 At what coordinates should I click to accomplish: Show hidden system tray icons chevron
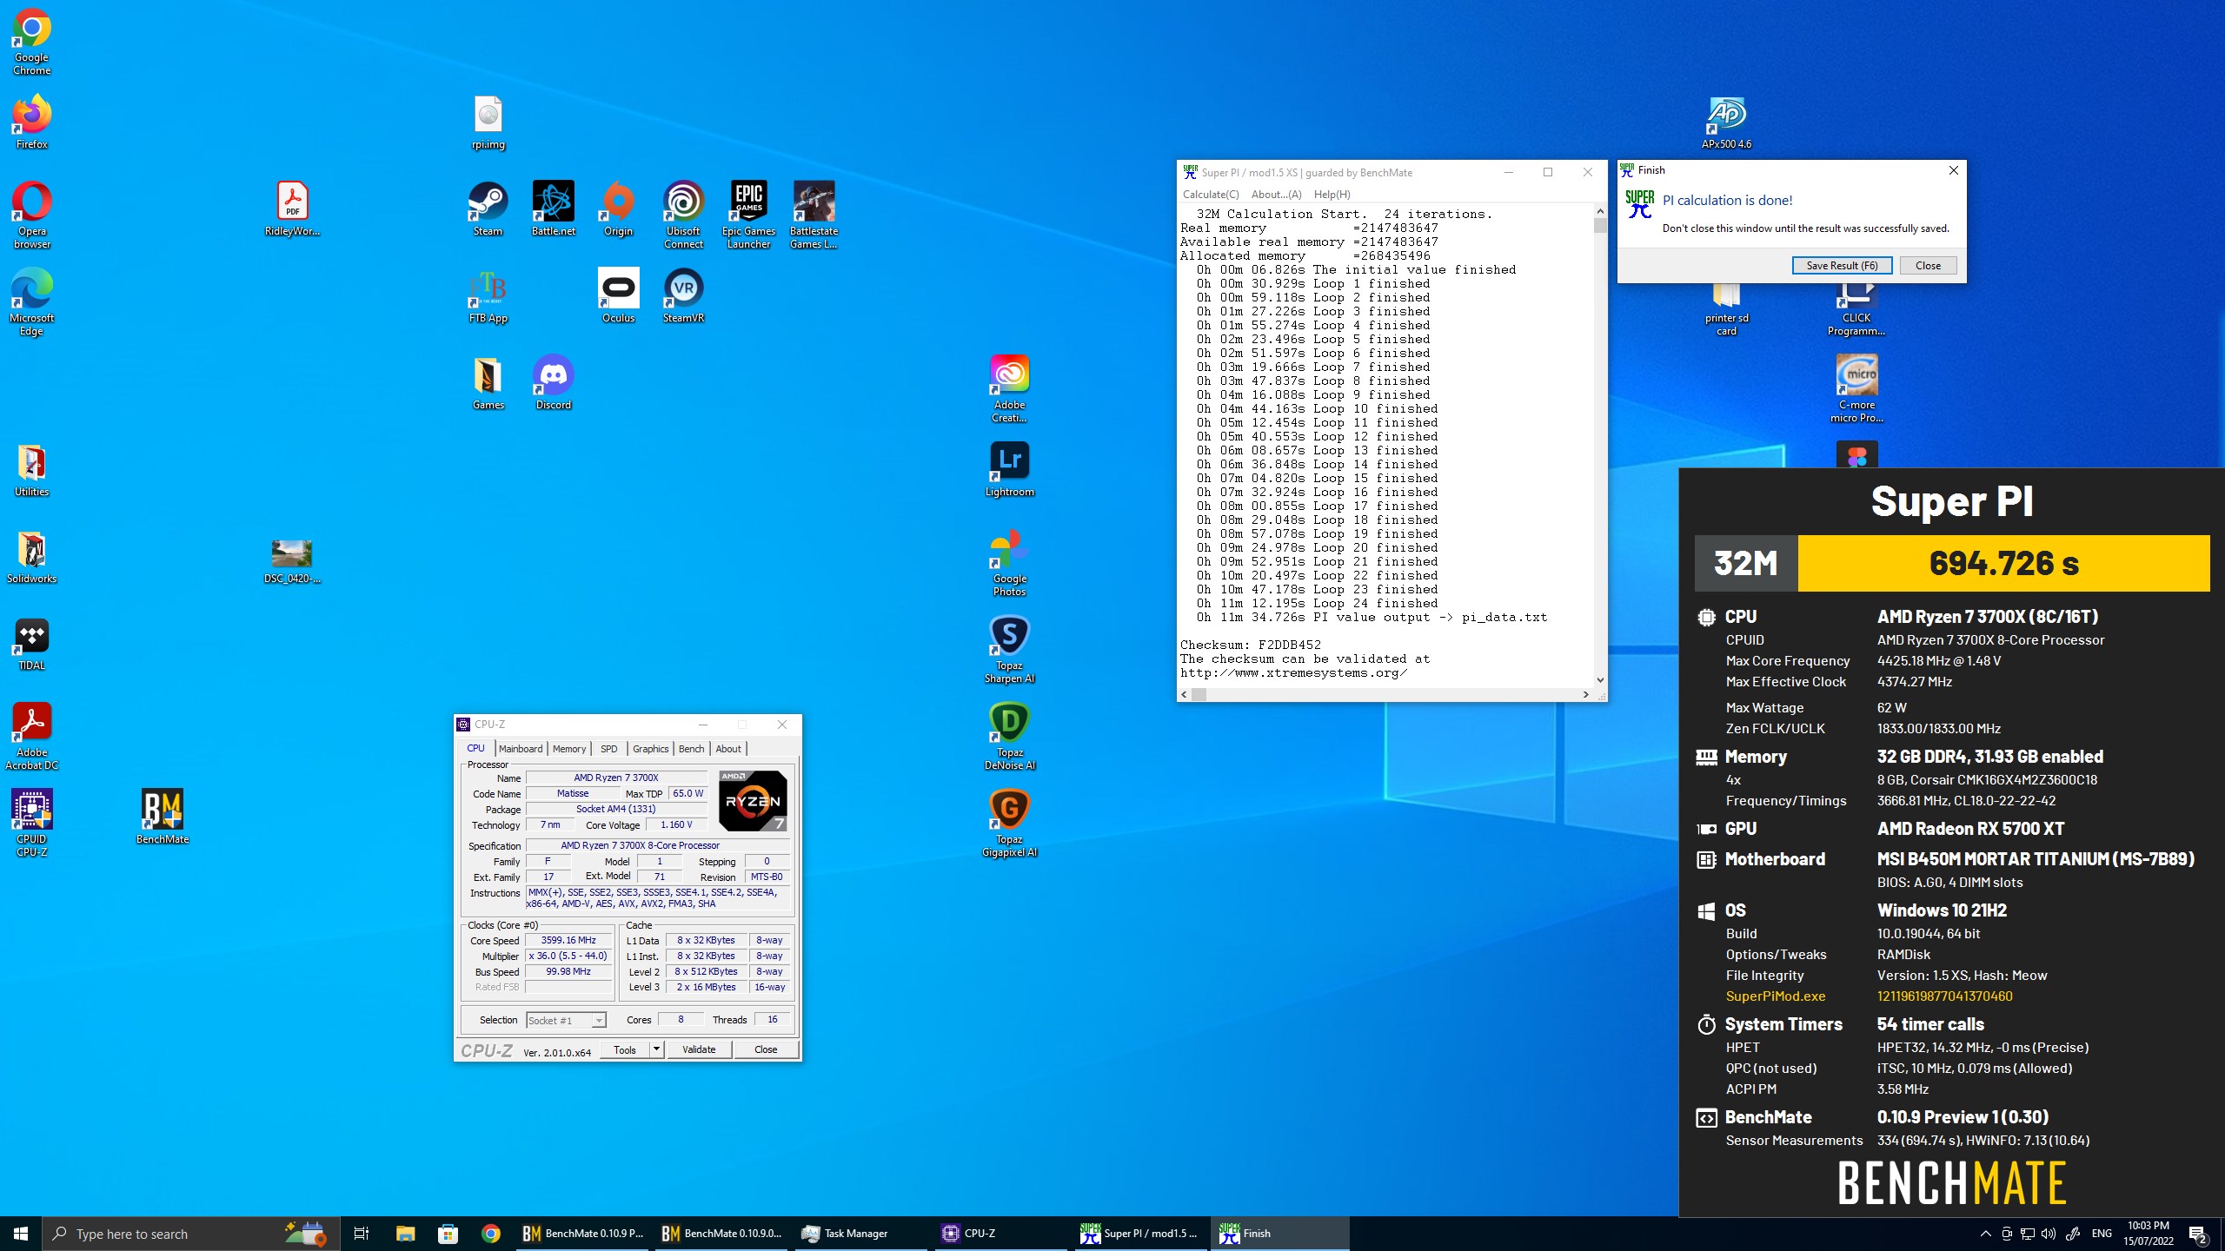[1985, 1234]
